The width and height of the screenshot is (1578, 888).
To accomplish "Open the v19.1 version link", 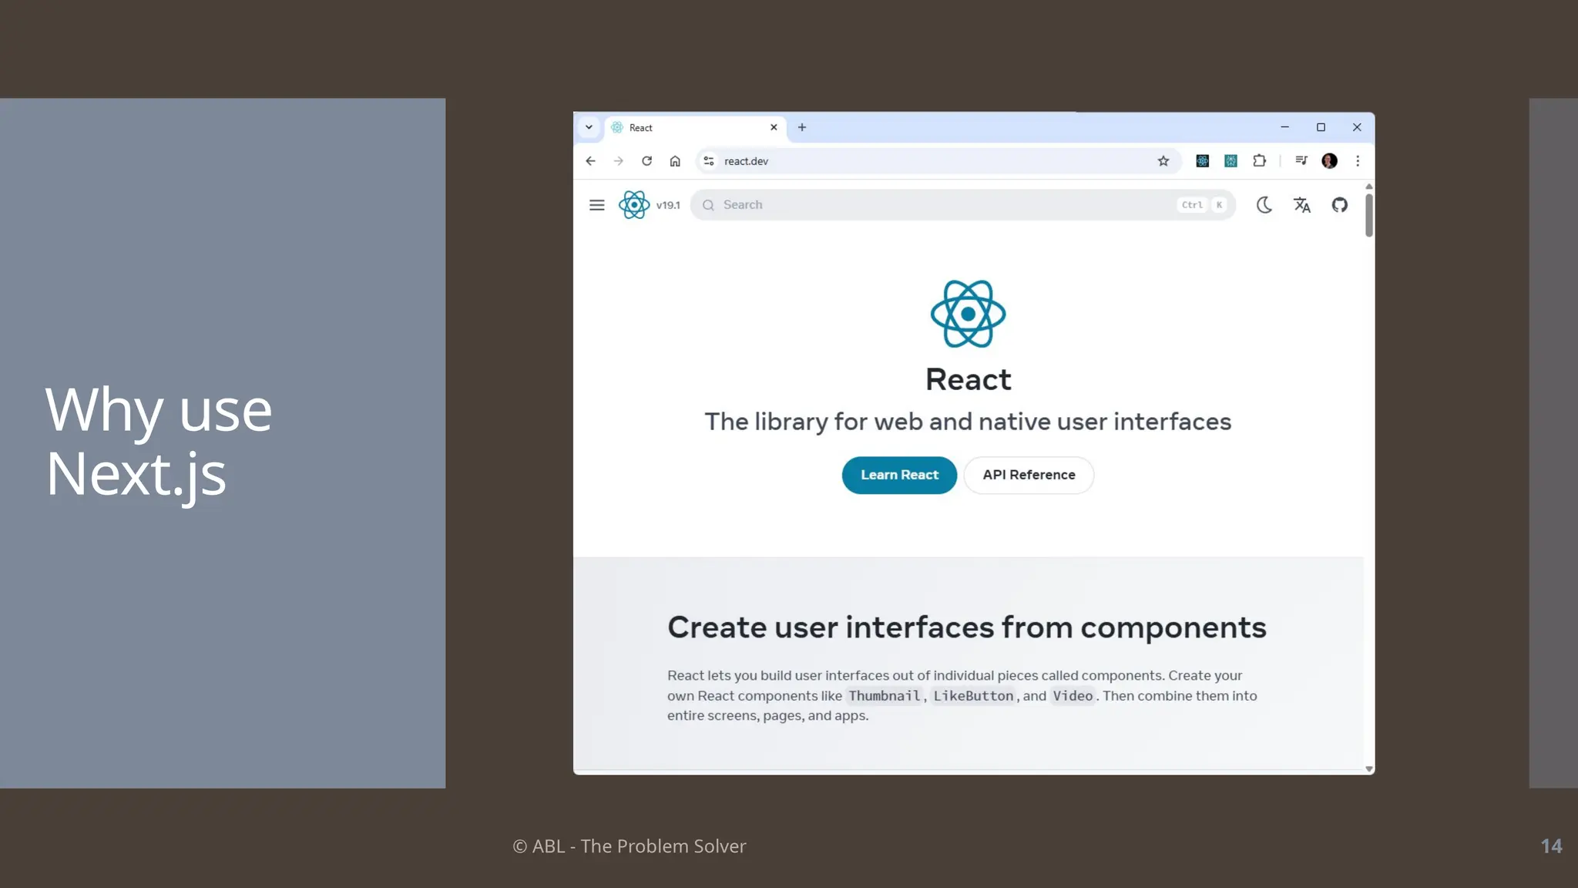I will pos(668,205).
